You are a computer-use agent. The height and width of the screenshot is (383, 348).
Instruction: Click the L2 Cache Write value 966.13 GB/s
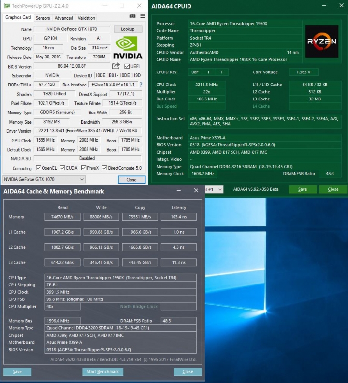click(101, 247)
